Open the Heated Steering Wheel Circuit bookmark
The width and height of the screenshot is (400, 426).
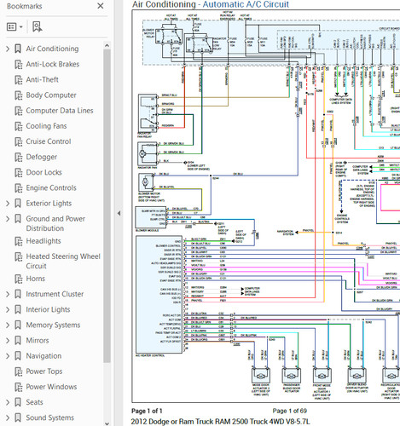tap(63, 261)
